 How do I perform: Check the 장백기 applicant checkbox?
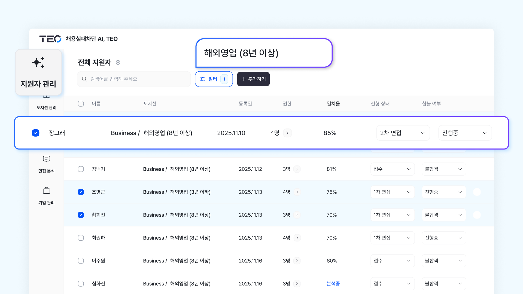click(81, 169)
